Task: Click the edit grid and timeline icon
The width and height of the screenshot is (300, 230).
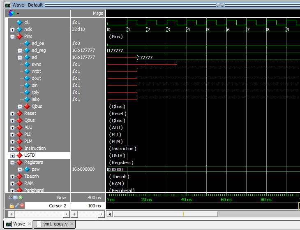Action: pyautogui.click(x=16, y=197)
